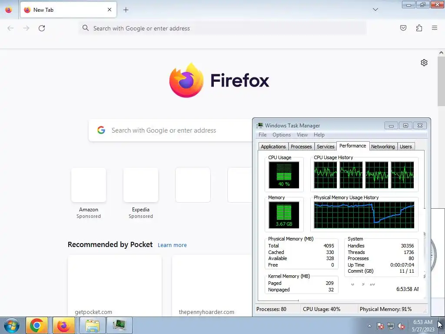Click Task Manager taskbar button
The height and width of the screenshot is (334, 445).
[x=119, y=325]
